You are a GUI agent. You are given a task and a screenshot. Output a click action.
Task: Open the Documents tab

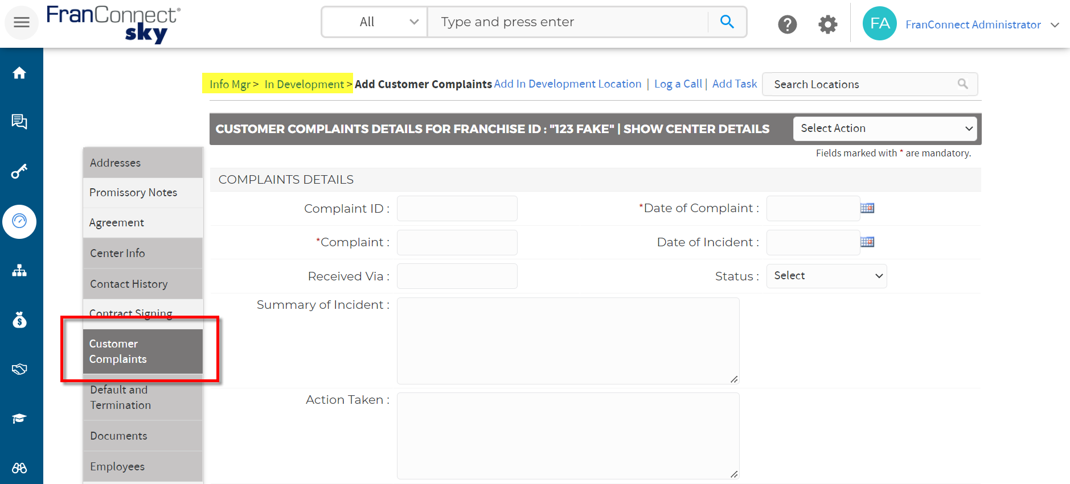pyautogui.click(x=143, y=436)
